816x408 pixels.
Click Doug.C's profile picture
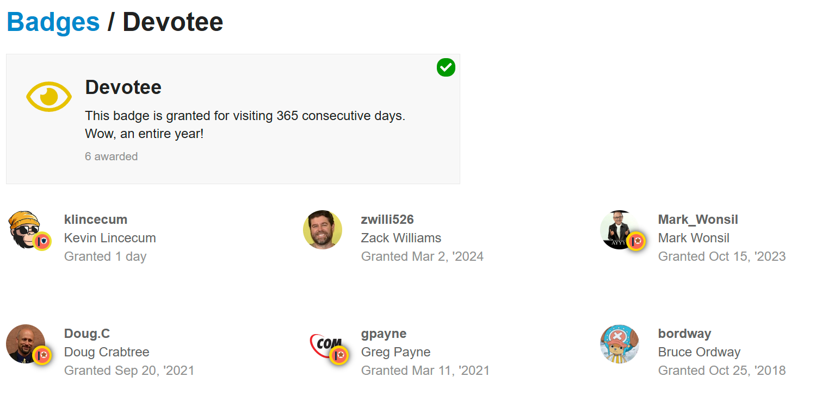point(26,344)
